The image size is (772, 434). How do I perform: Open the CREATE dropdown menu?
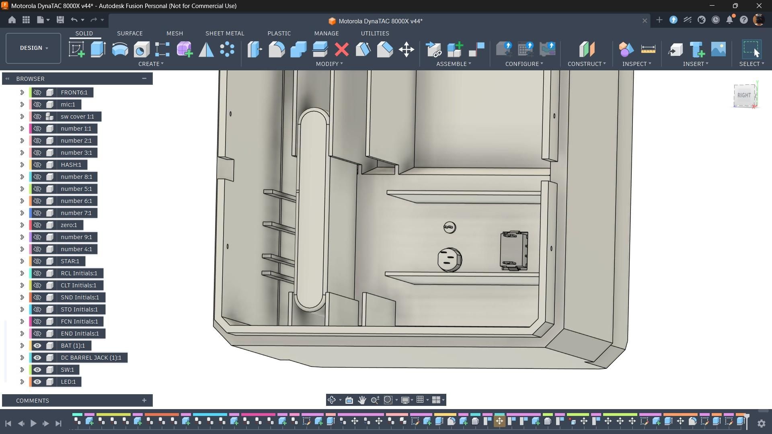pos(151,64)
